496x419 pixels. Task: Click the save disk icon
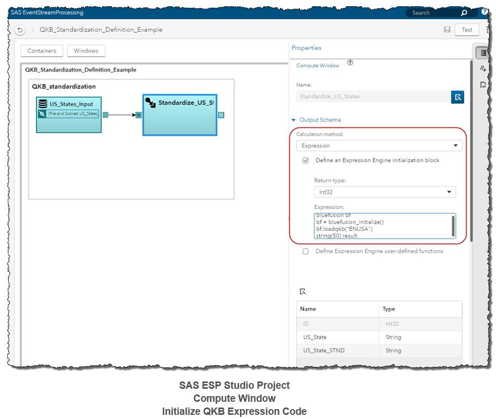447,30
